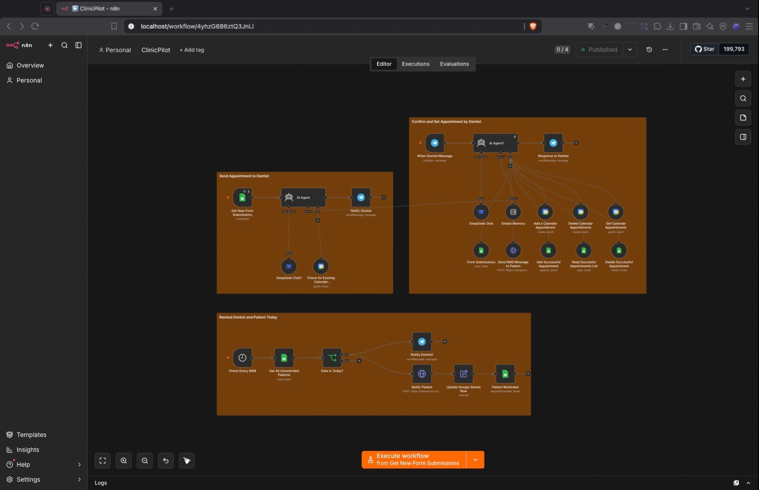Screen dimensions: 759x490
Task: Add a new node with plus button
Action: point(743,79)
